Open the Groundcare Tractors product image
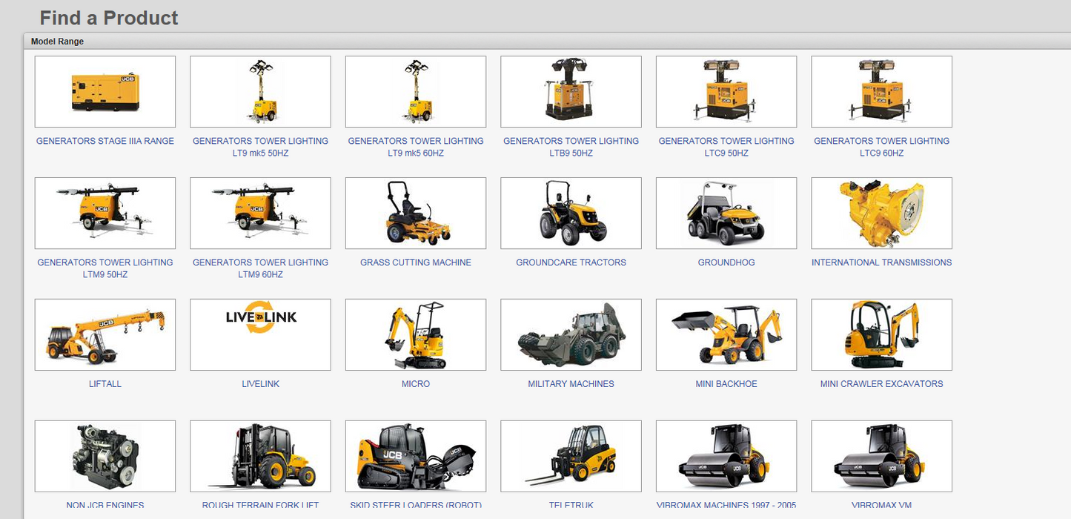 tap(571, 214)
